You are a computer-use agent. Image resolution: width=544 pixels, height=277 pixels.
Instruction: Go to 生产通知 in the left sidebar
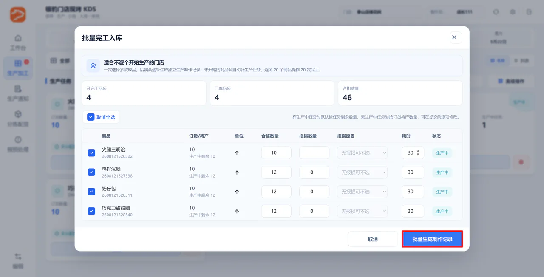pos(18,93)
